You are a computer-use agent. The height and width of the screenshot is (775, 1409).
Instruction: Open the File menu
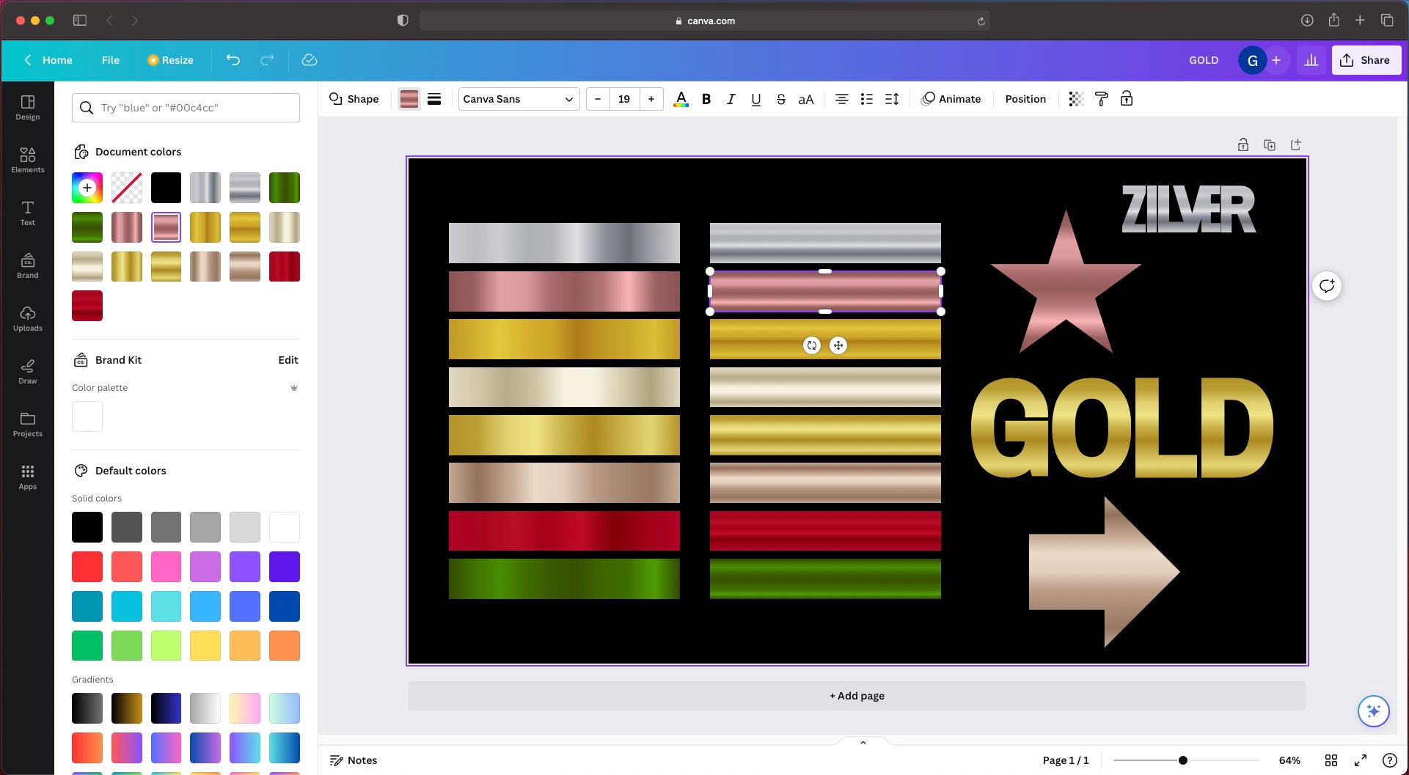click(111, 59)
